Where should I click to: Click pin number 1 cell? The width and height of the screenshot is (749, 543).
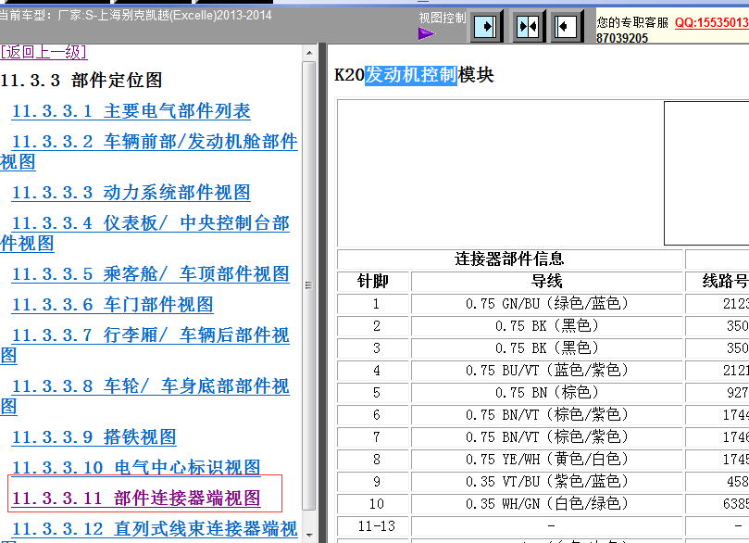pyautogui.click(x=373, y=304)
